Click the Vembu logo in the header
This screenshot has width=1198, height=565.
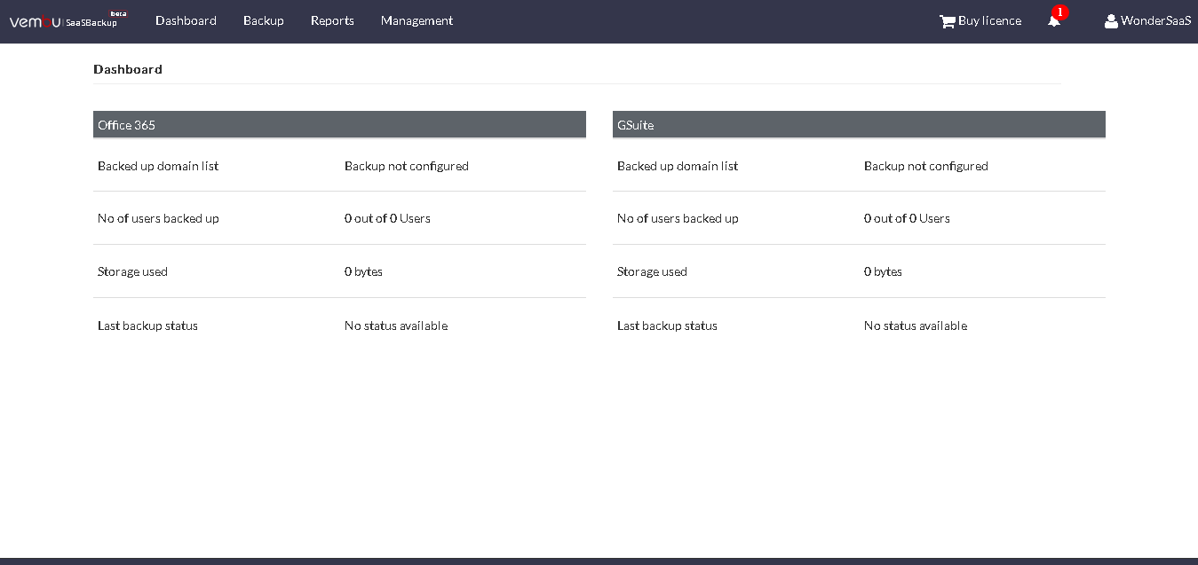pyautogui.click(x=36, y=21)
